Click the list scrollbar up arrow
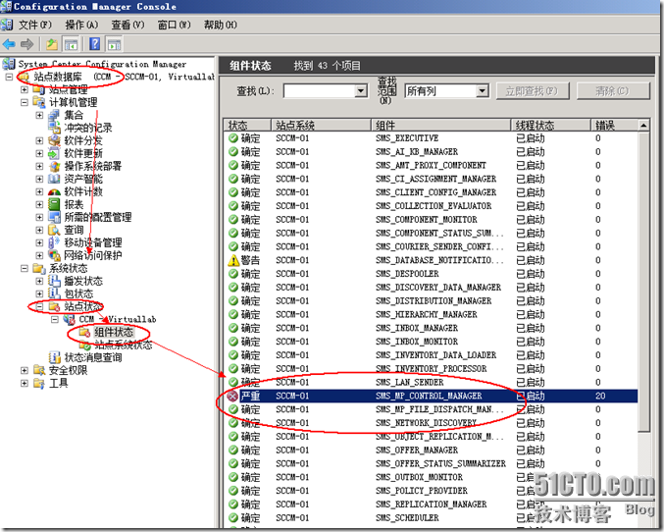Screen dimensions: 664x532 (643, 125)
